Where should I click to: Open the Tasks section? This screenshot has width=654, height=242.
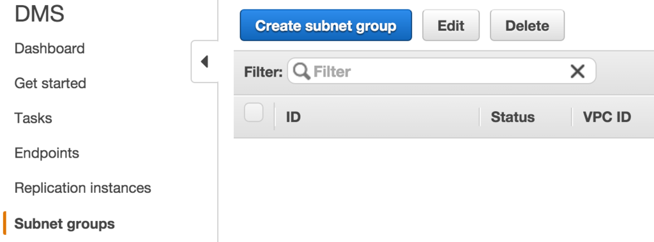(33, 118)
